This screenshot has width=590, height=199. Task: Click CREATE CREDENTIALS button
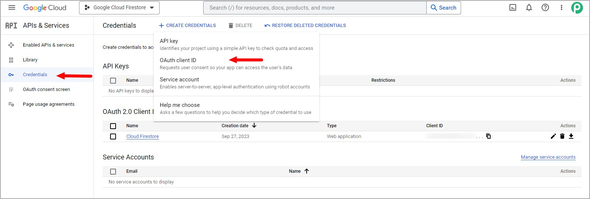pos(187,26)
